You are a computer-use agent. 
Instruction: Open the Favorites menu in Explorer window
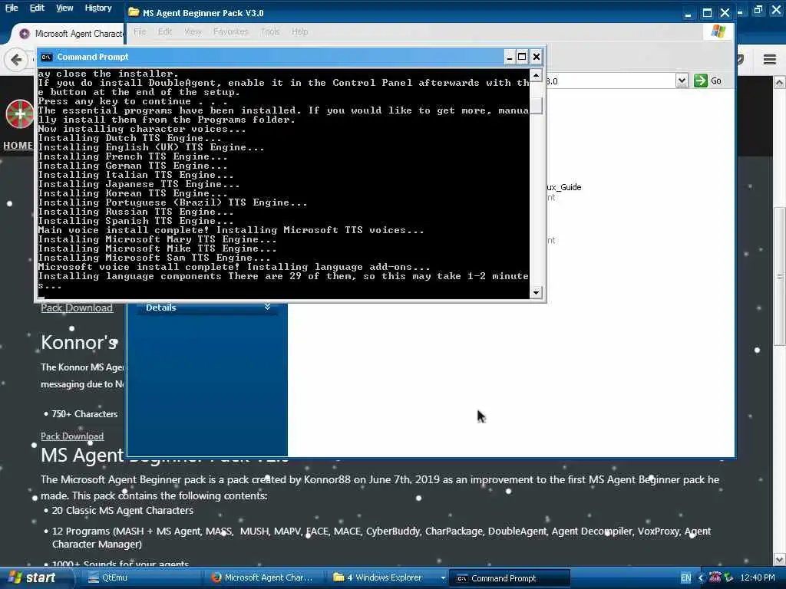tap(230, 31)
